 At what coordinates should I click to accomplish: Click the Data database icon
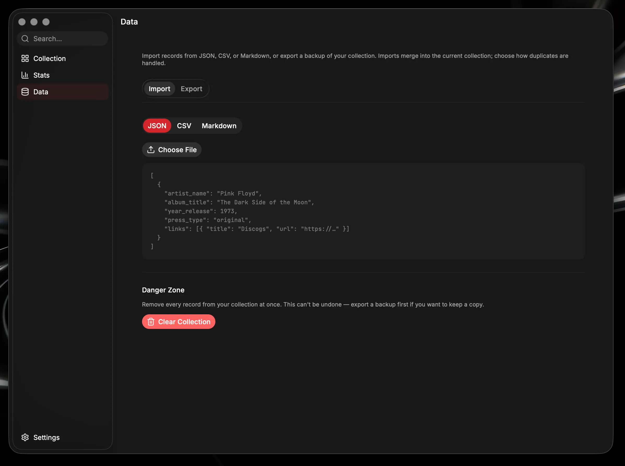pyautogui.click(x=25, y=92)
